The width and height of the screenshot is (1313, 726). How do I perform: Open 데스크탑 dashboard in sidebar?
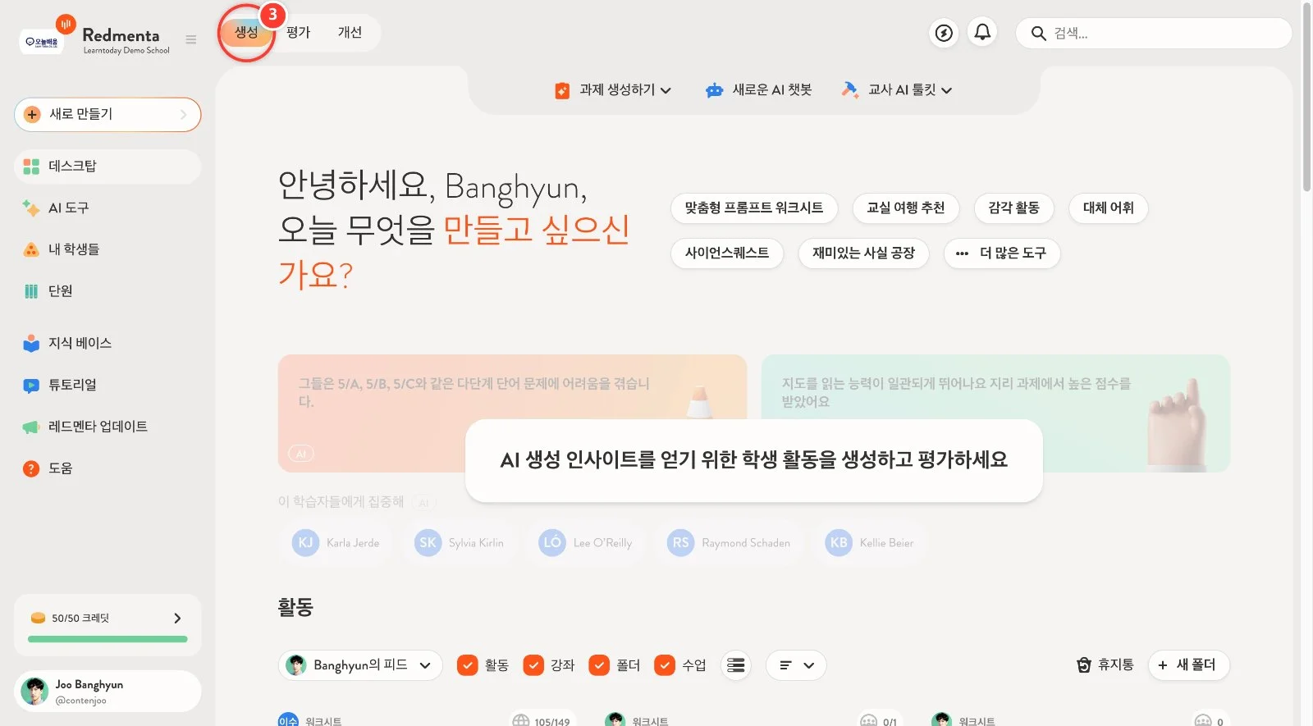[x=108, y=167]
